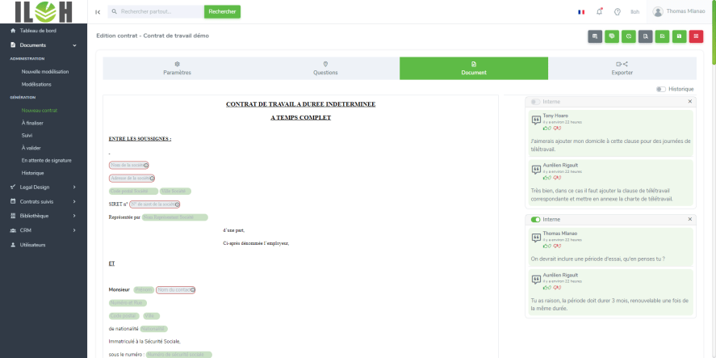Open the help question mark icon
The height and width of the screenshot is (358, 716).
[617, 12]
